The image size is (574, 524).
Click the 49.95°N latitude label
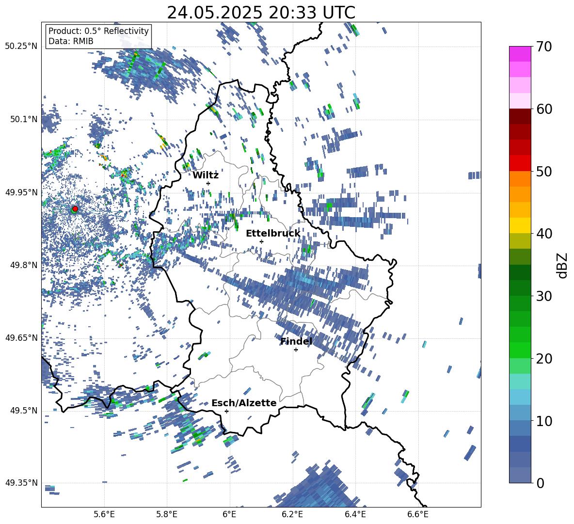pyautogui.click(x=21, y=192)
